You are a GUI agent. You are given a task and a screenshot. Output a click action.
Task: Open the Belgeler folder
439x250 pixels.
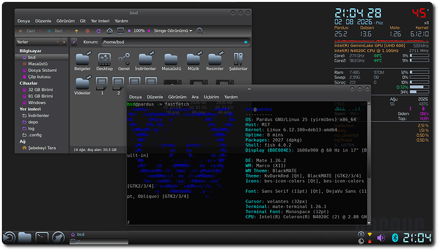click(82, 61)
